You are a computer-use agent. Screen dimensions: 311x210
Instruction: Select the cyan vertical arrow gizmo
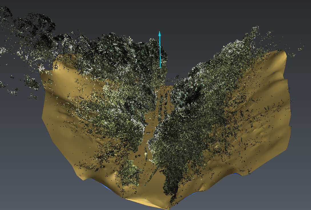coord(160,50)
